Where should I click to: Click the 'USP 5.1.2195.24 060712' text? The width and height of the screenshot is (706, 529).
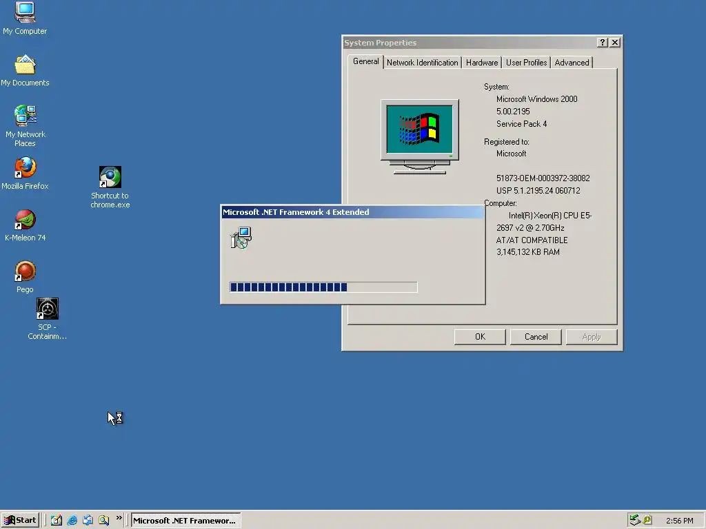click(x=538, y=190)
